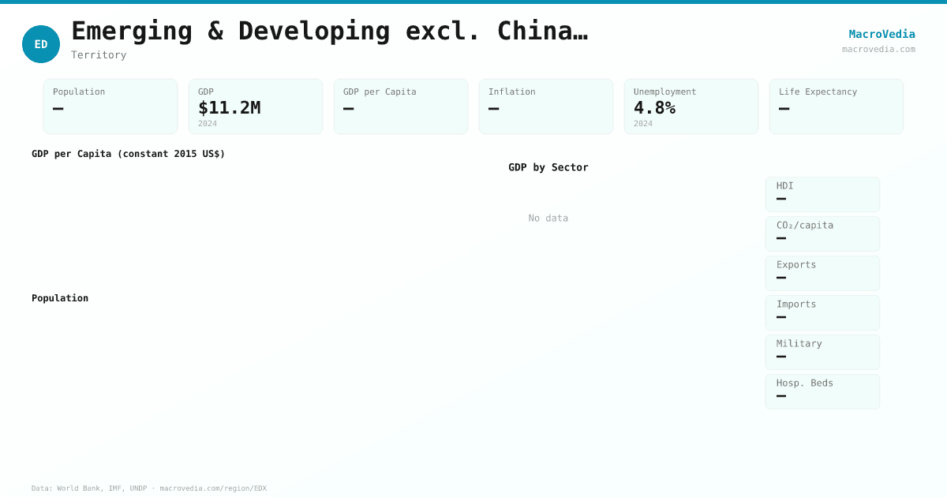Select the Military indicator card
The width and height of the screenshot is (947, 497).
[x=822, y=352]
